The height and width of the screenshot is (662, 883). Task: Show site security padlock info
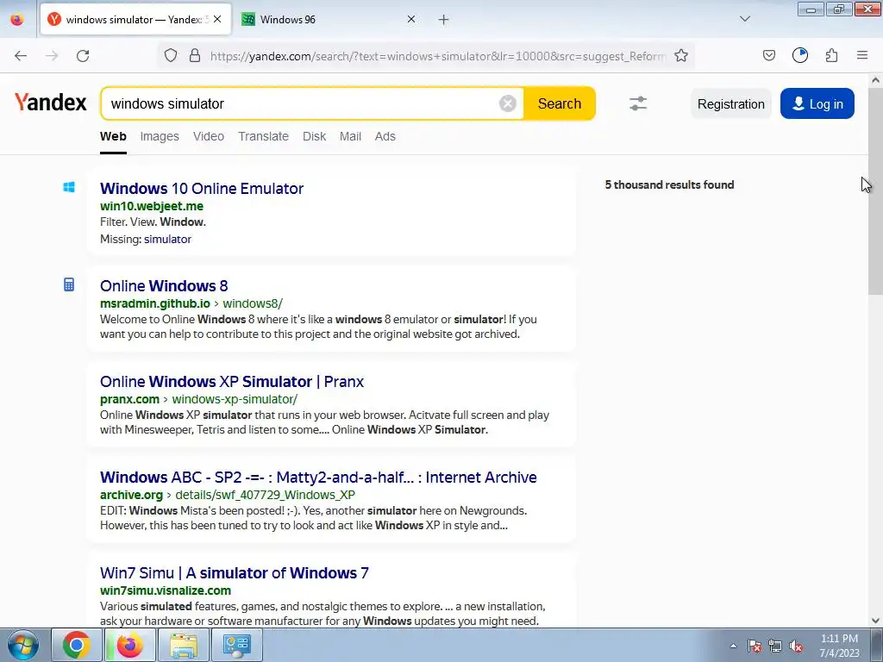(195, 56)
